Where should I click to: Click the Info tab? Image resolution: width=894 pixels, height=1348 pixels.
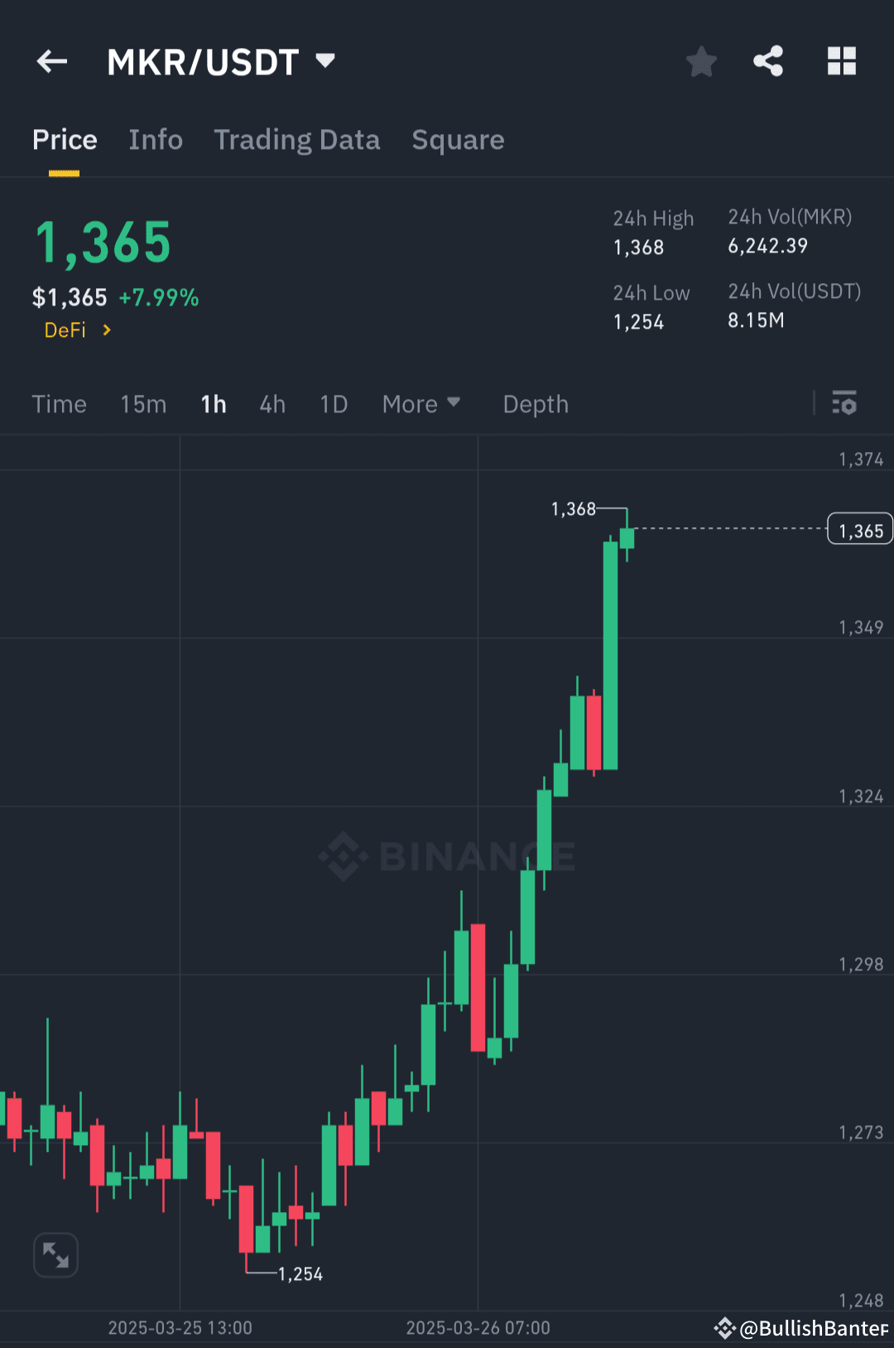pyautogui.click(x=156, y=139)
